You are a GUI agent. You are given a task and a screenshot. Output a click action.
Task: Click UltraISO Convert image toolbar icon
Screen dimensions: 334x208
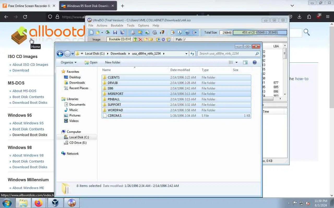point(147,32)
